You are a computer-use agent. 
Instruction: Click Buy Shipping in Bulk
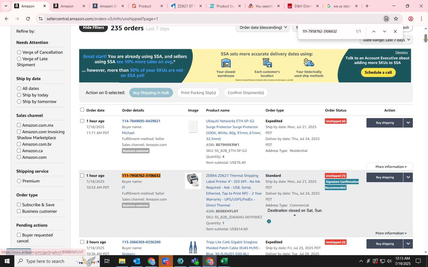coord(151,93)
